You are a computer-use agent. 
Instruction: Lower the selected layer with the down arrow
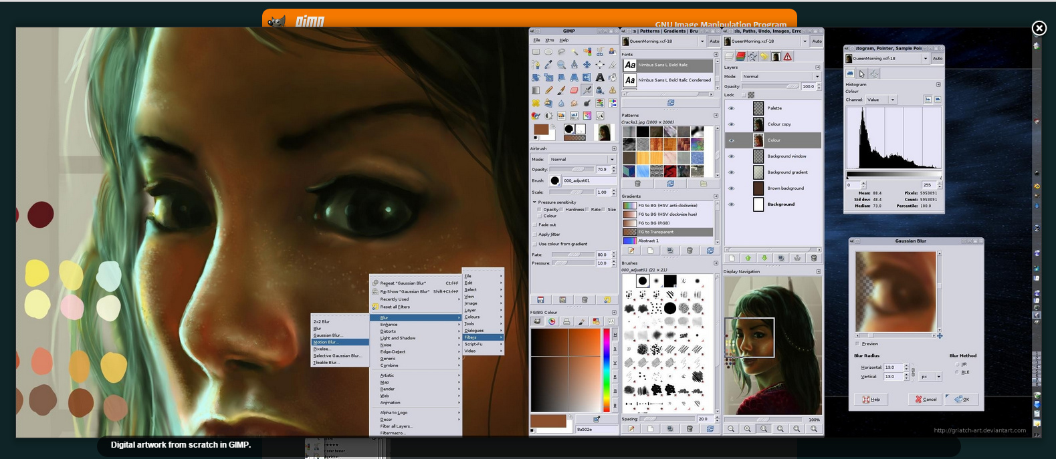(764, 258)
